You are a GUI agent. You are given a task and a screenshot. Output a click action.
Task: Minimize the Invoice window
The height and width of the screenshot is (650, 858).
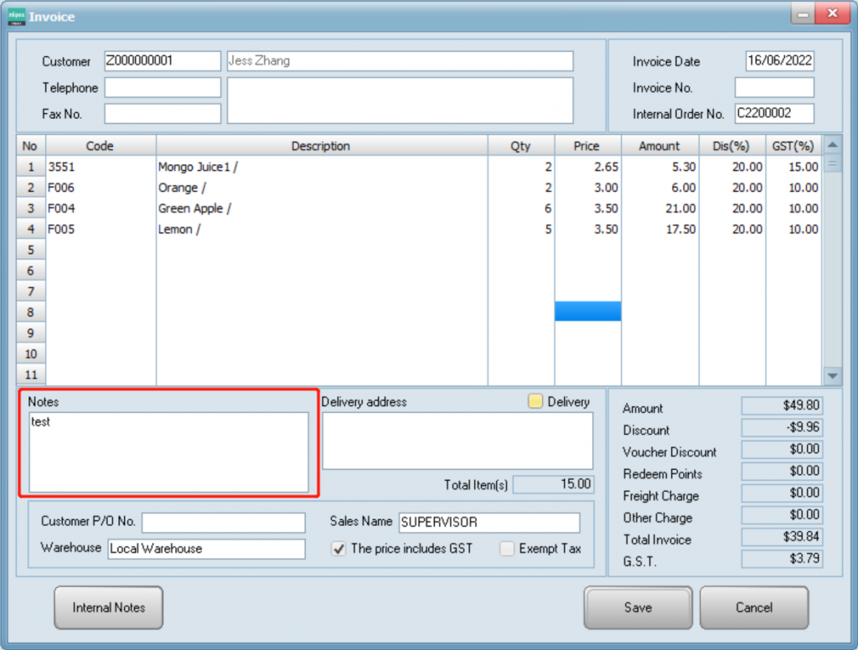804,14
